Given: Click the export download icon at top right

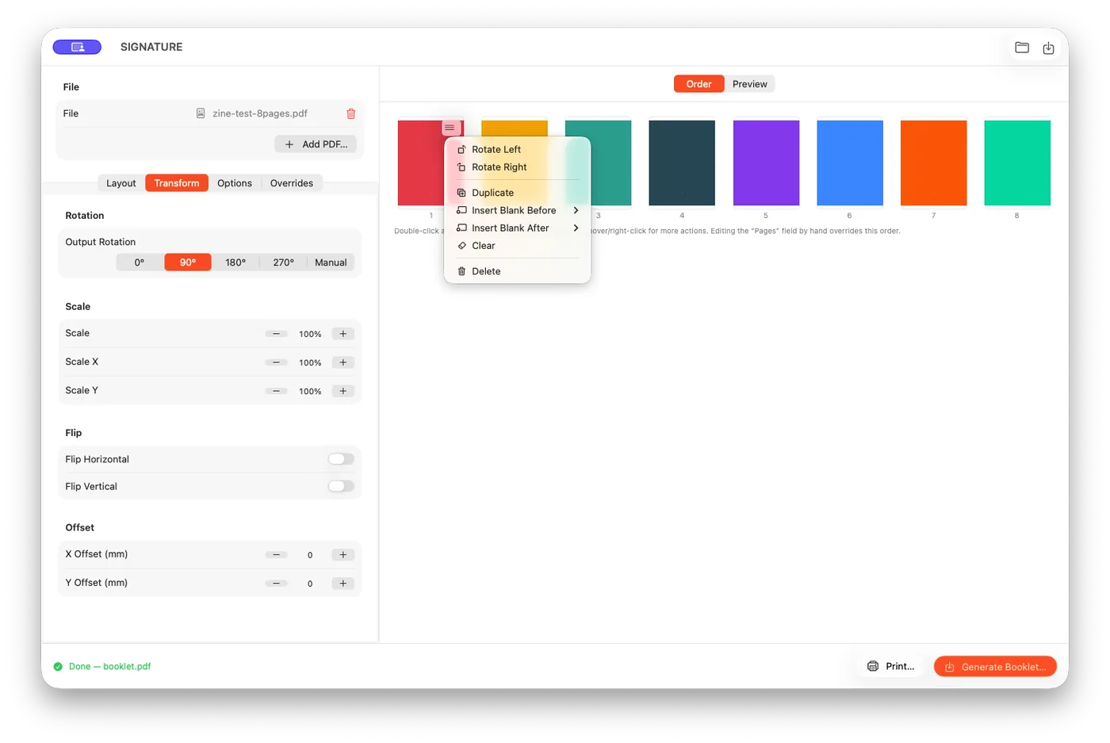Looking at the screenshot, I should [x=1048, y=48].
